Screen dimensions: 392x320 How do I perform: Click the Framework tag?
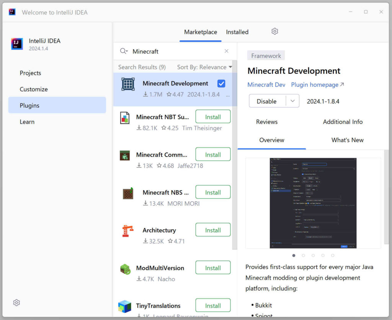266,56
